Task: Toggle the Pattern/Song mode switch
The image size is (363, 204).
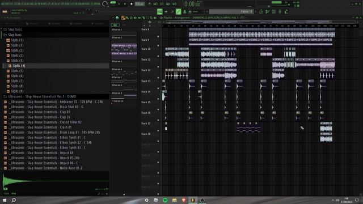Action: click(x=113, y=3)
